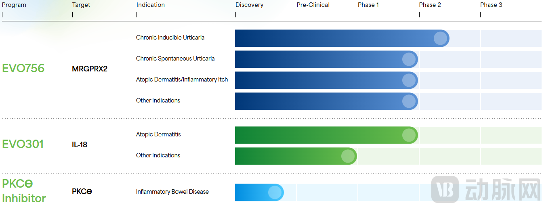Click the end circle of the Atopic Dermatitis/Inflammatory Itch bar
The image size is (544, 207).
(x=409, y=80)
